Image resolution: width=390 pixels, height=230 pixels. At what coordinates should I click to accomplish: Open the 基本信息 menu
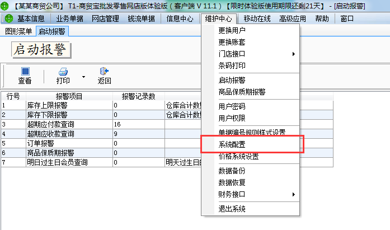(x=31, y=18)
